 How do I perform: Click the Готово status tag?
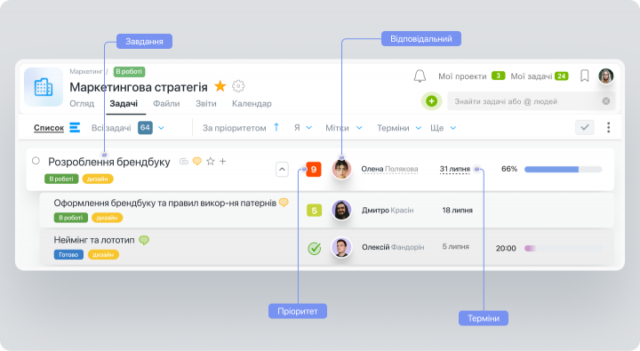[68, 255]
